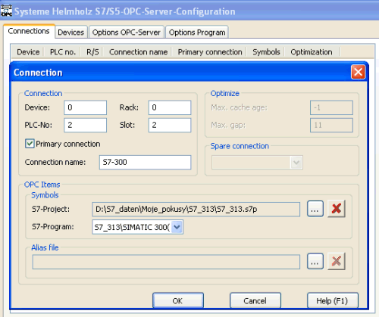Screen dimensions: 379x317
Task: Click the R/S column header
Action: click(x=92, y=52)
